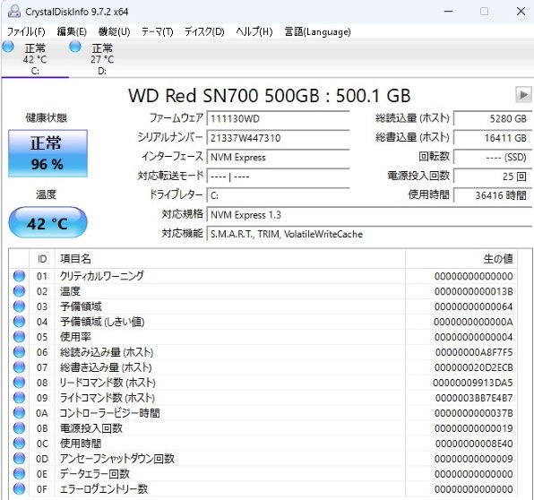Click the transfer mode field ---- | ----
The height and width of the screenshot is (500, 534).
278,177
